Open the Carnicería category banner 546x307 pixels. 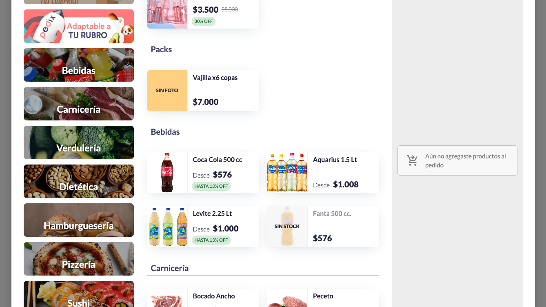(79, 104)
